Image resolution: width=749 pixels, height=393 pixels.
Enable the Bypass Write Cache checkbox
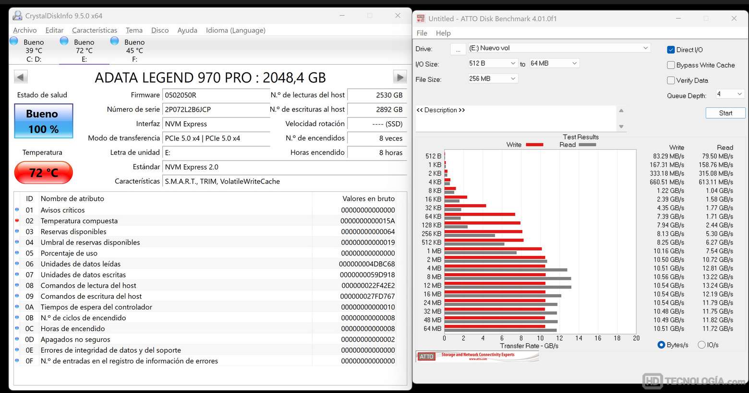(x=671, y=65)
